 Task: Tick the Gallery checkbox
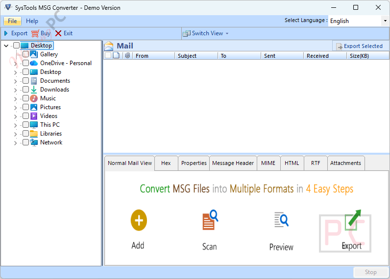25,54
